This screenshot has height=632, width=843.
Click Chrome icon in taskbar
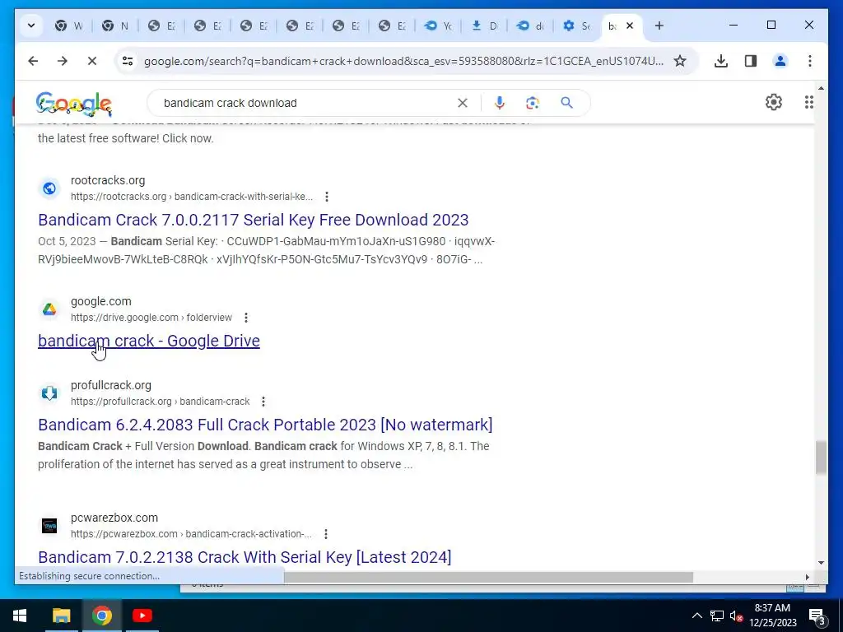point(101,616)
